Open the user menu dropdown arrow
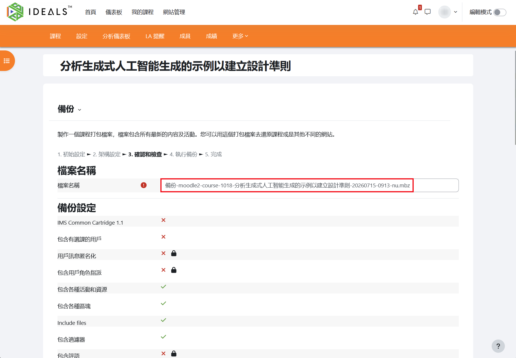Image resolution: width=516 pixels, height=358 pixels. [x=456, y=12]
